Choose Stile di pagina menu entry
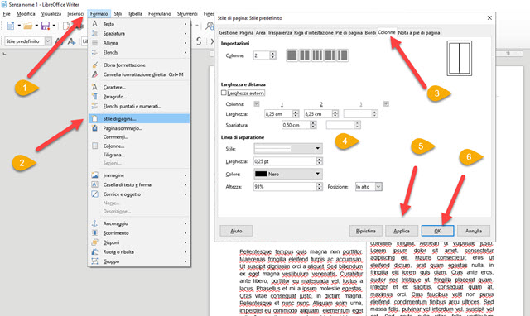The height and width of the screenshot is (316, 530). pyautogui.click(x=139, y=119)
